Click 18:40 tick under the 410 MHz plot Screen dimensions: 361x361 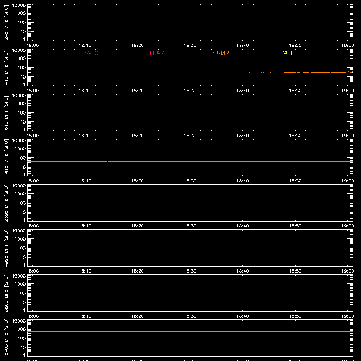[x=243, y=91]
